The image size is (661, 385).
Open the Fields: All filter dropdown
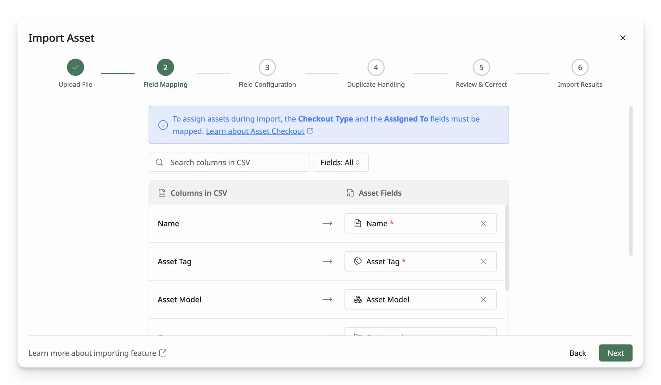pyautogui.click(x=341, y=162)
